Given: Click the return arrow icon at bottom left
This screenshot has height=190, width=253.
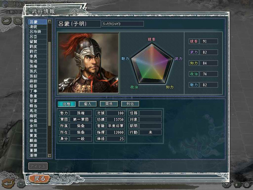Looking at the screenshot, I should coord(8,183).
